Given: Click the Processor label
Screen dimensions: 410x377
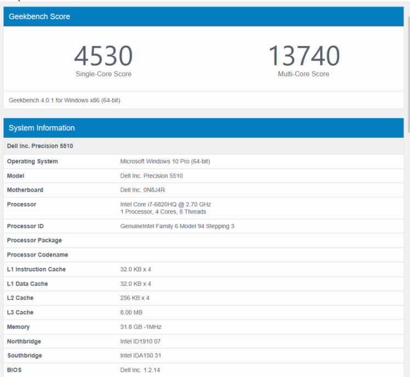Looking at the screenshot, I should 21,205.
